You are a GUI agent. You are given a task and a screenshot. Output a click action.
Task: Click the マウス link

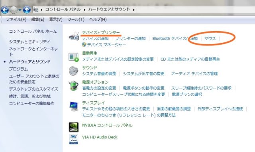pos(210,39)
